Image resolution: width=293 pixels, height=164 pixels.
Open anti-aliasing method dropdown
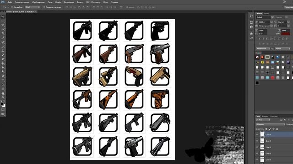click(282, 49)
